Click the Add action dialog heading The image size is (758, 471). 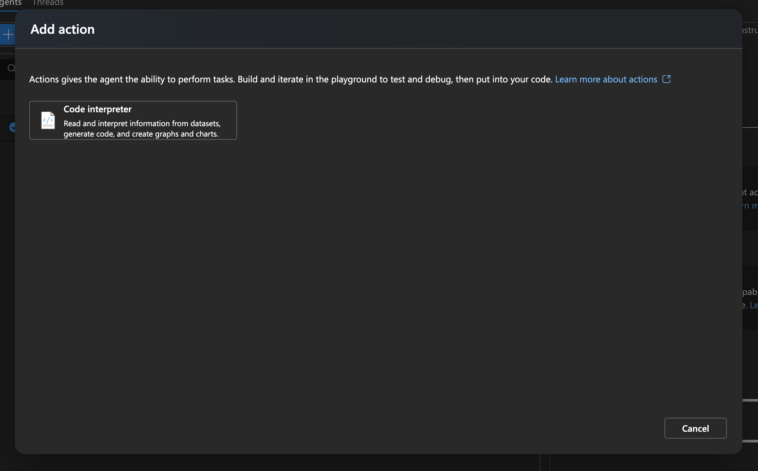click(62, 30)
